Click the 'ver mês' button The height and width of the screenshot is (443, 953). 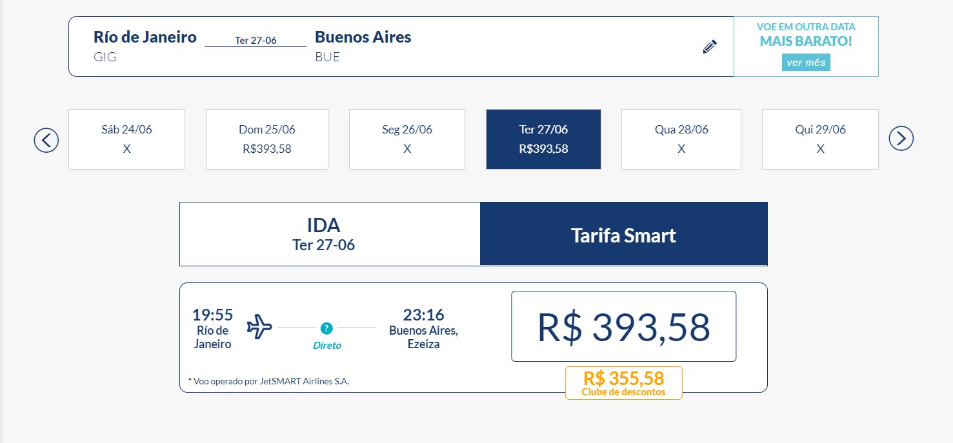[806, 63]
